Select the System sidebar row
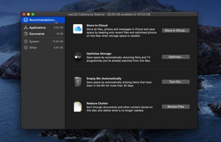 coord(43,41)
